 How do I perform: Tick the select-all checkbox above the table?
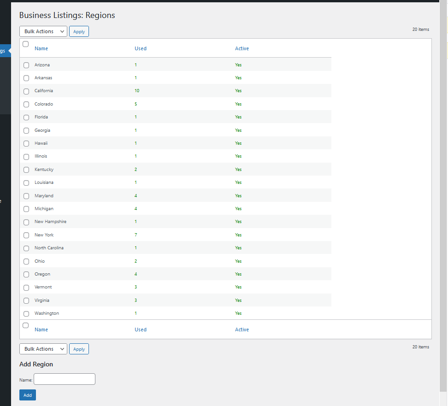25,44
